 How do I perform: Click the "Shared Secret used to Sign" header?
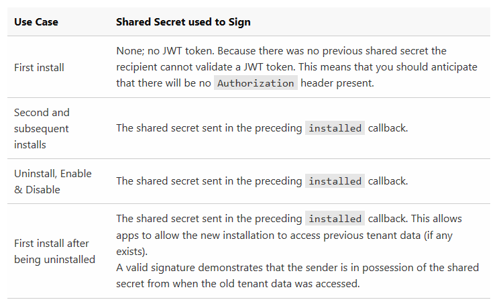point(183,22)
